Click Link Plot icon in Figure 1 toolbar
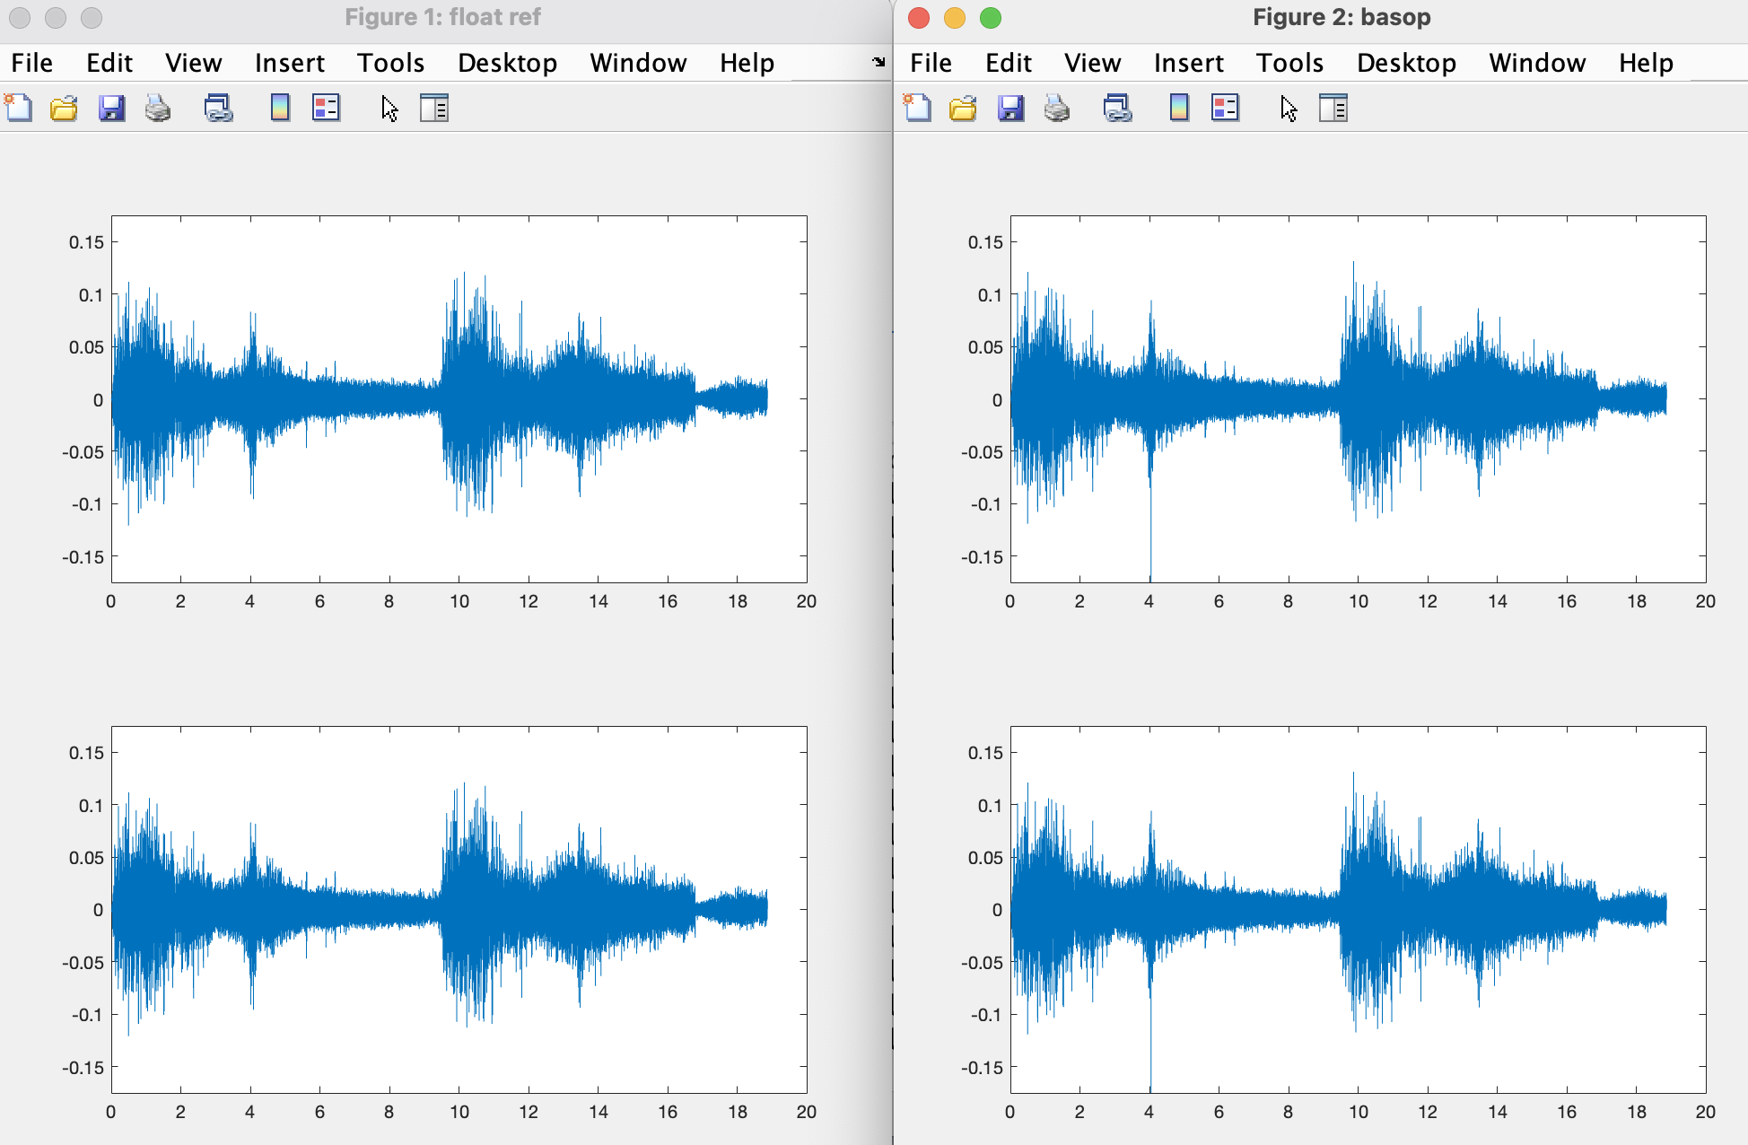Image resolution: width=1748 pixels, height=1145 pixels. [x=218, y=109]
